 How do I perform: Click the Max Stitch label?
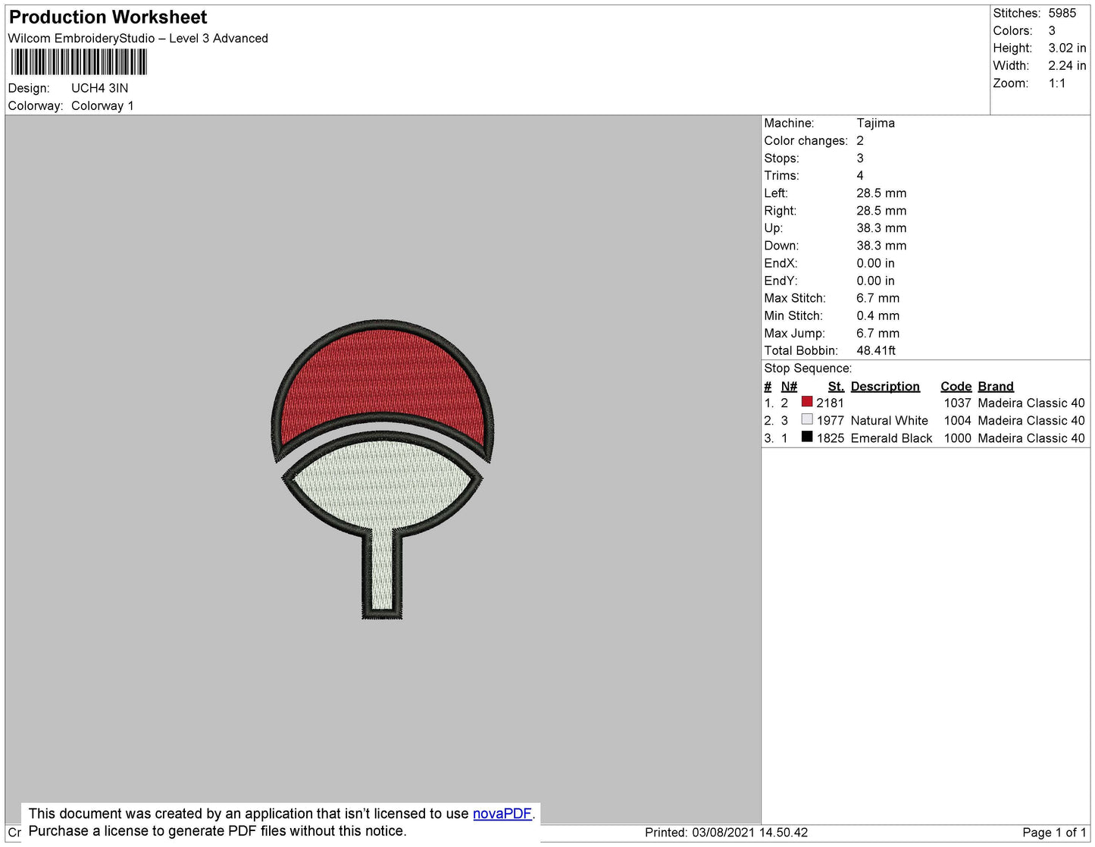[x=795, y=298]
